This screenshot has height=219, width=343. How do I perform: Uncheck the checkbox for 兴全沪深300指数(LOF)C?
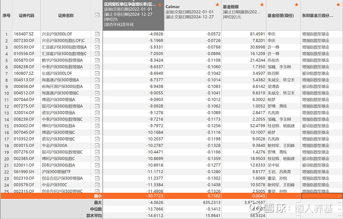(x=97, y=40)
